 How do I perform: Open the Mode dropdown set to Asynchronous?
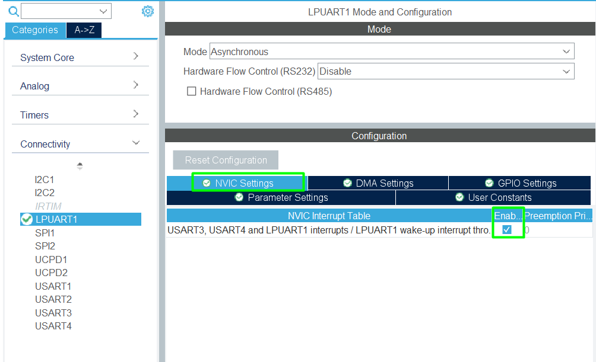click(392, 52)
